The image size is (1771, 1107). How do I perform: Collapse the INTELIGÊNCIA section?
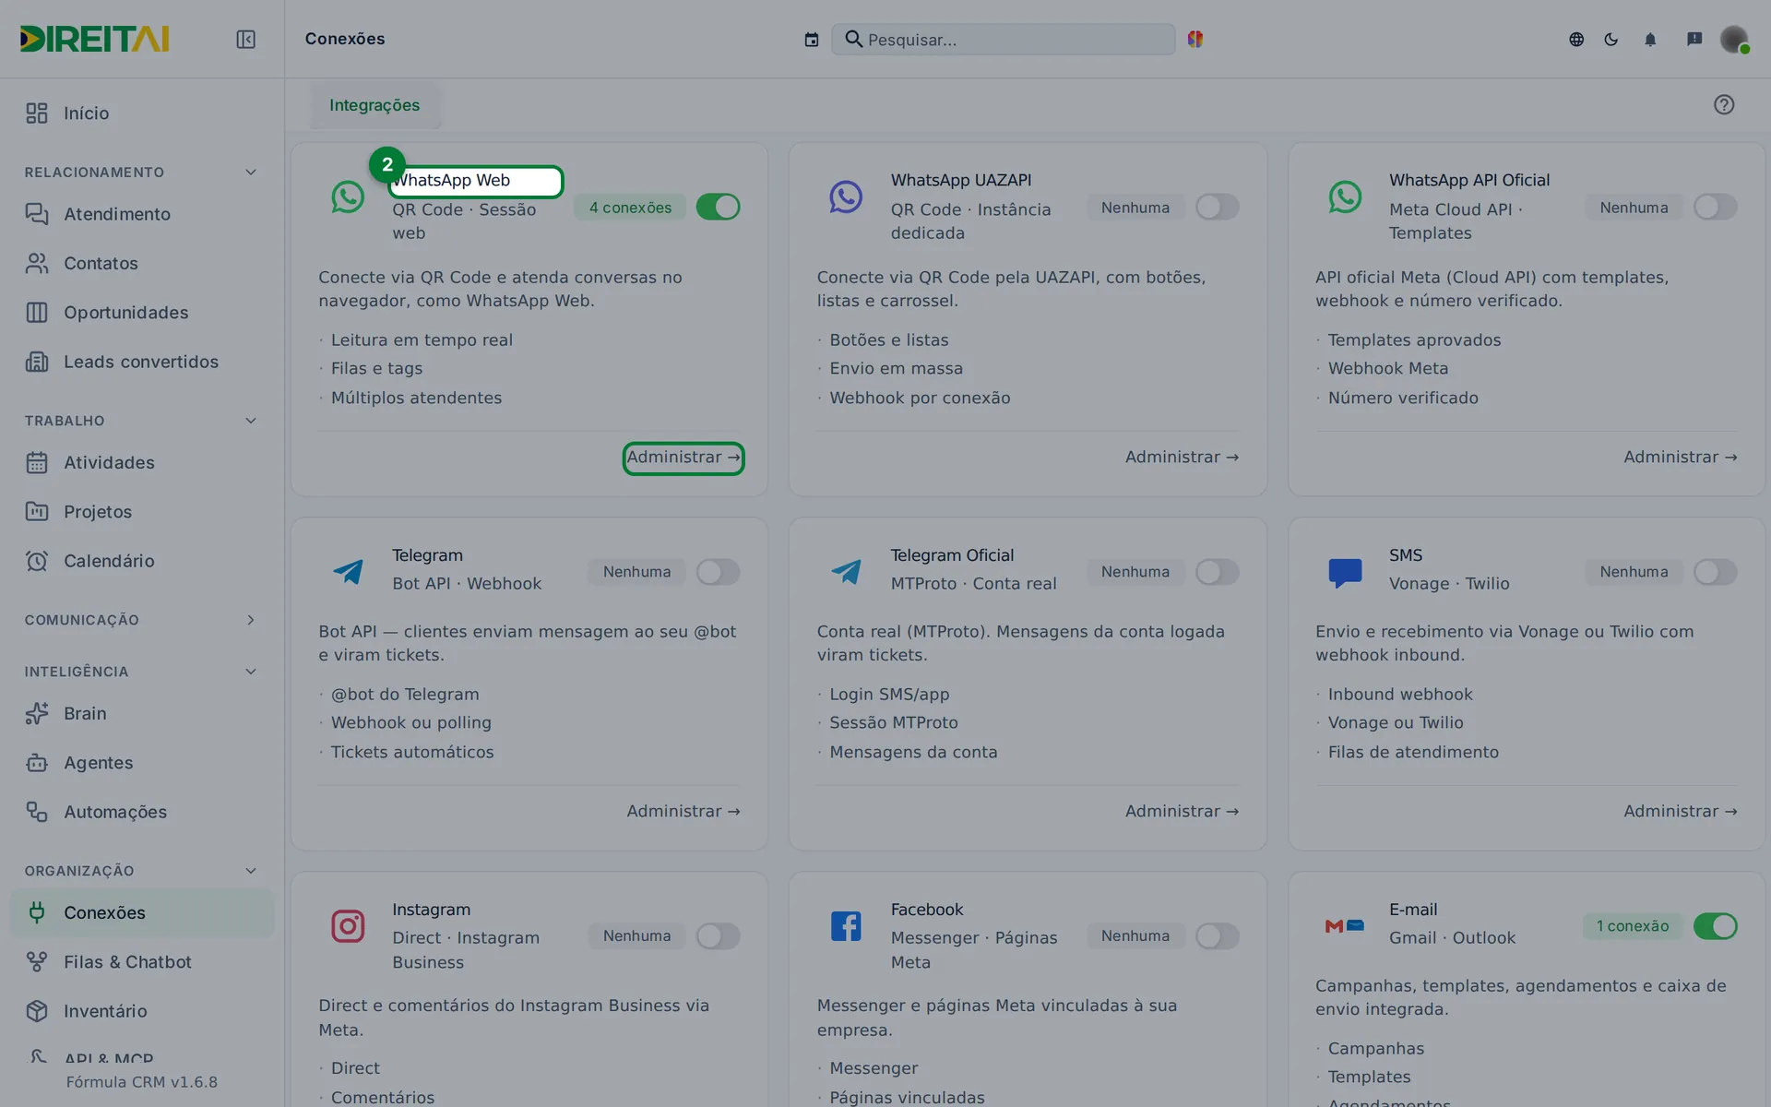(251, 672)
